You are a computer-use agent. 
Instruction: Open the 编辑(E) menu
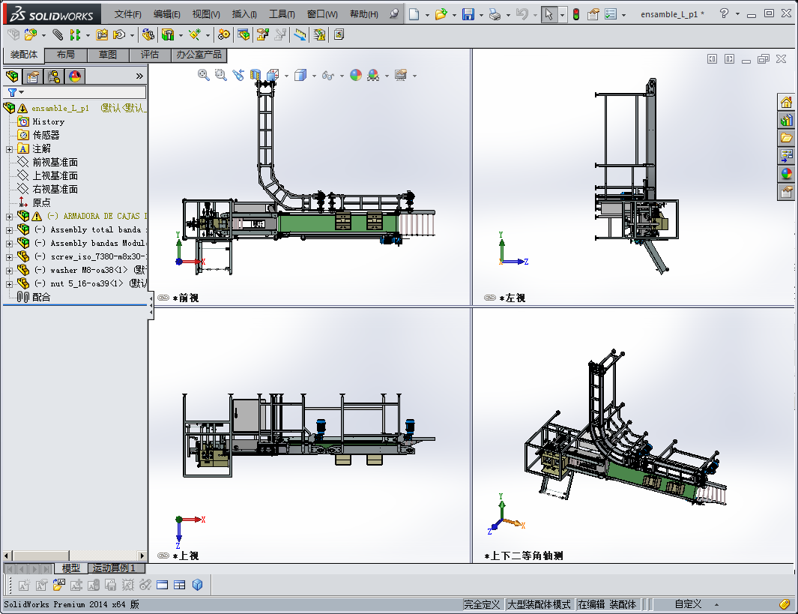point(167,14)
